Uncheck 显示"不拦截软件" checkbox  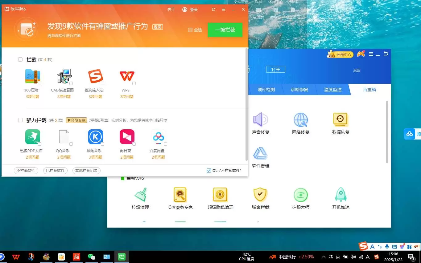[x=209, y=170]
